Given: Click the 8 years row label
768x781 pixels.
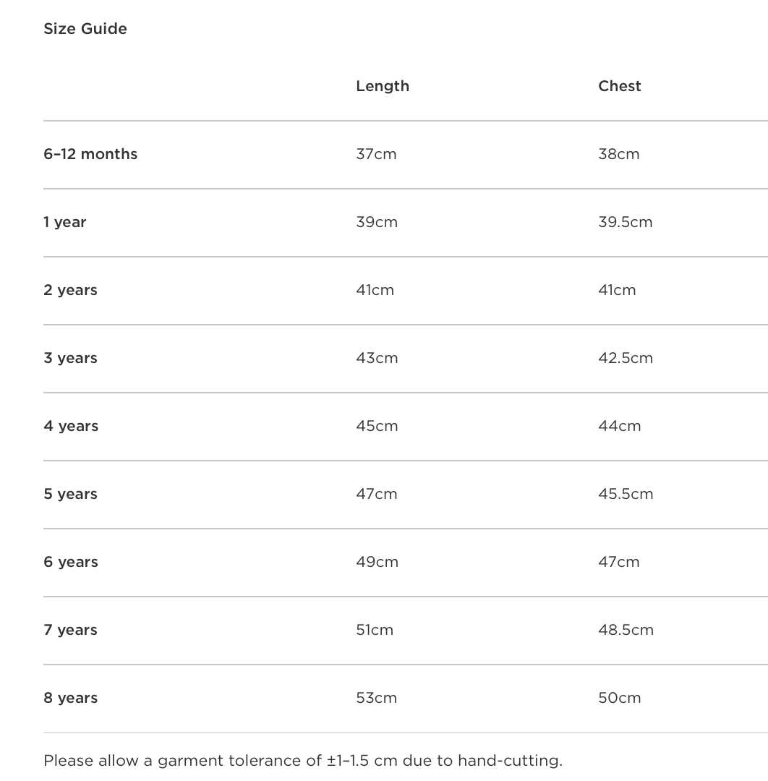Looking at the screenshot, I should point(70,698).
